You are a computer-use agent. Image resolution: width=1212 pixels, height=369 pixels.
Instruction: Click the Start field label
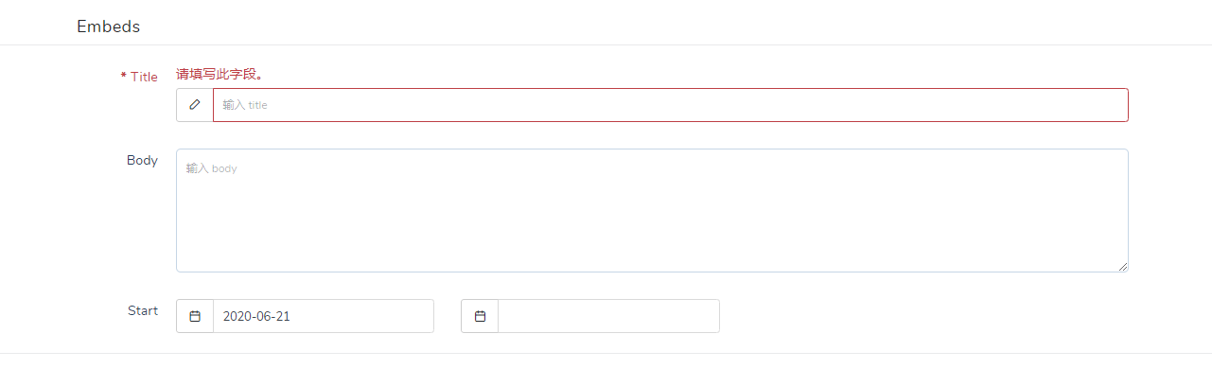[x=143, y=309]
